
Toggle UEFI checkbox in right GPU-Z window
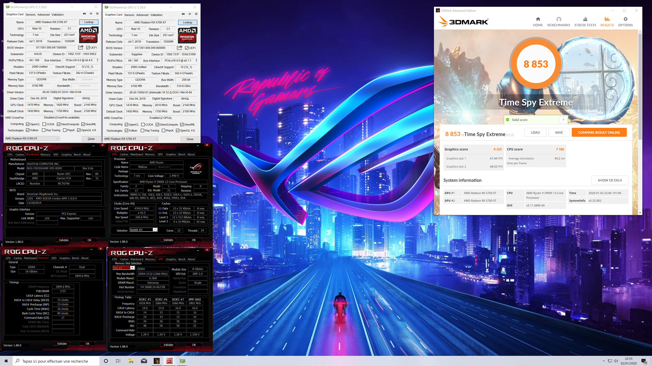tap(187, 48)
